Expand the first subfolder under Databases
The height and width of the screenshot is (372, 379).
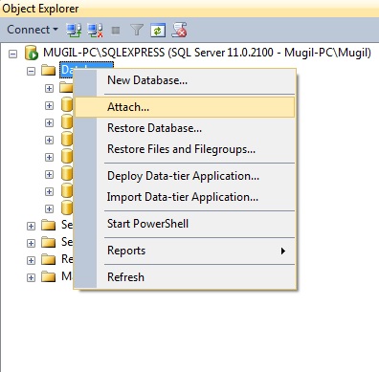click(x=49, y=88)
